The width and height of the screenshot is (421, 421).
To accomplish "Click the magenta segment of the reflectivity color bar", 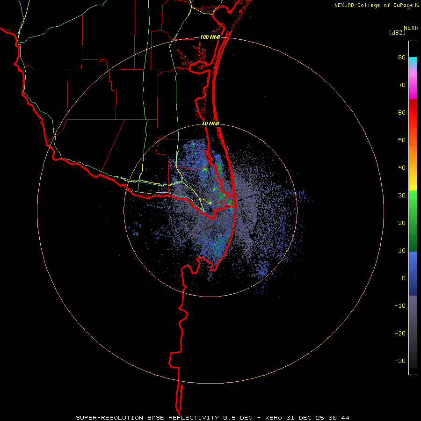I will point(413,86).
